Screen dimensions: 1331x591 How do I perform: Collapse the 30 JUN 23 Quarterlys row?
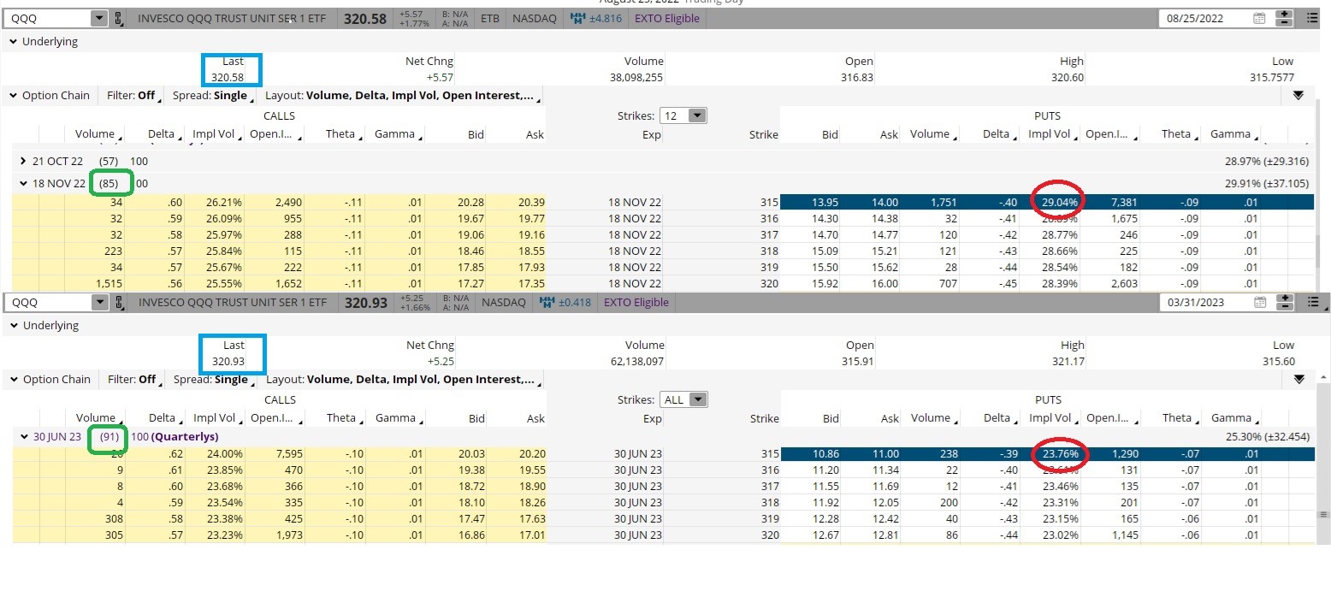[x=23, y=436]
